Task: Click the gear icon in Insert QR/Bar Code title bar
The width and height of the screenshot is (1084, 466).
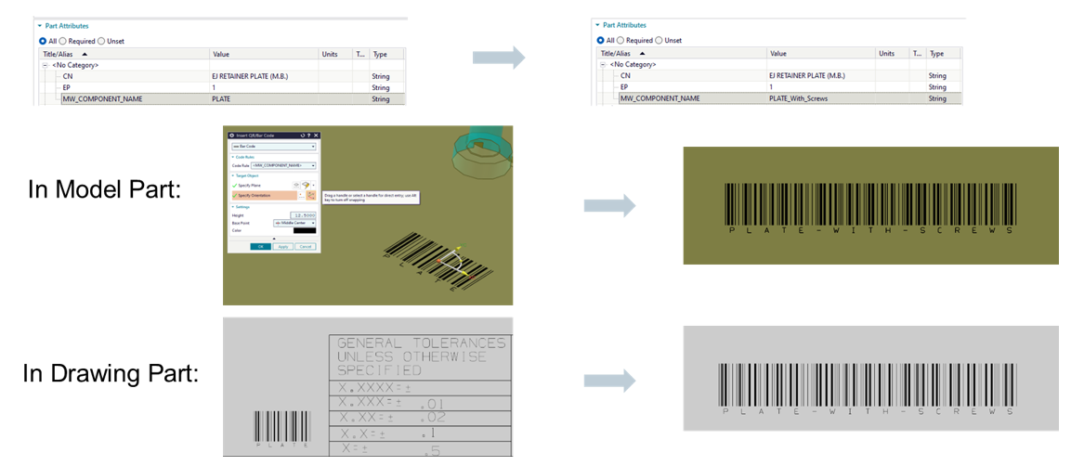Action: pos(231,136)
